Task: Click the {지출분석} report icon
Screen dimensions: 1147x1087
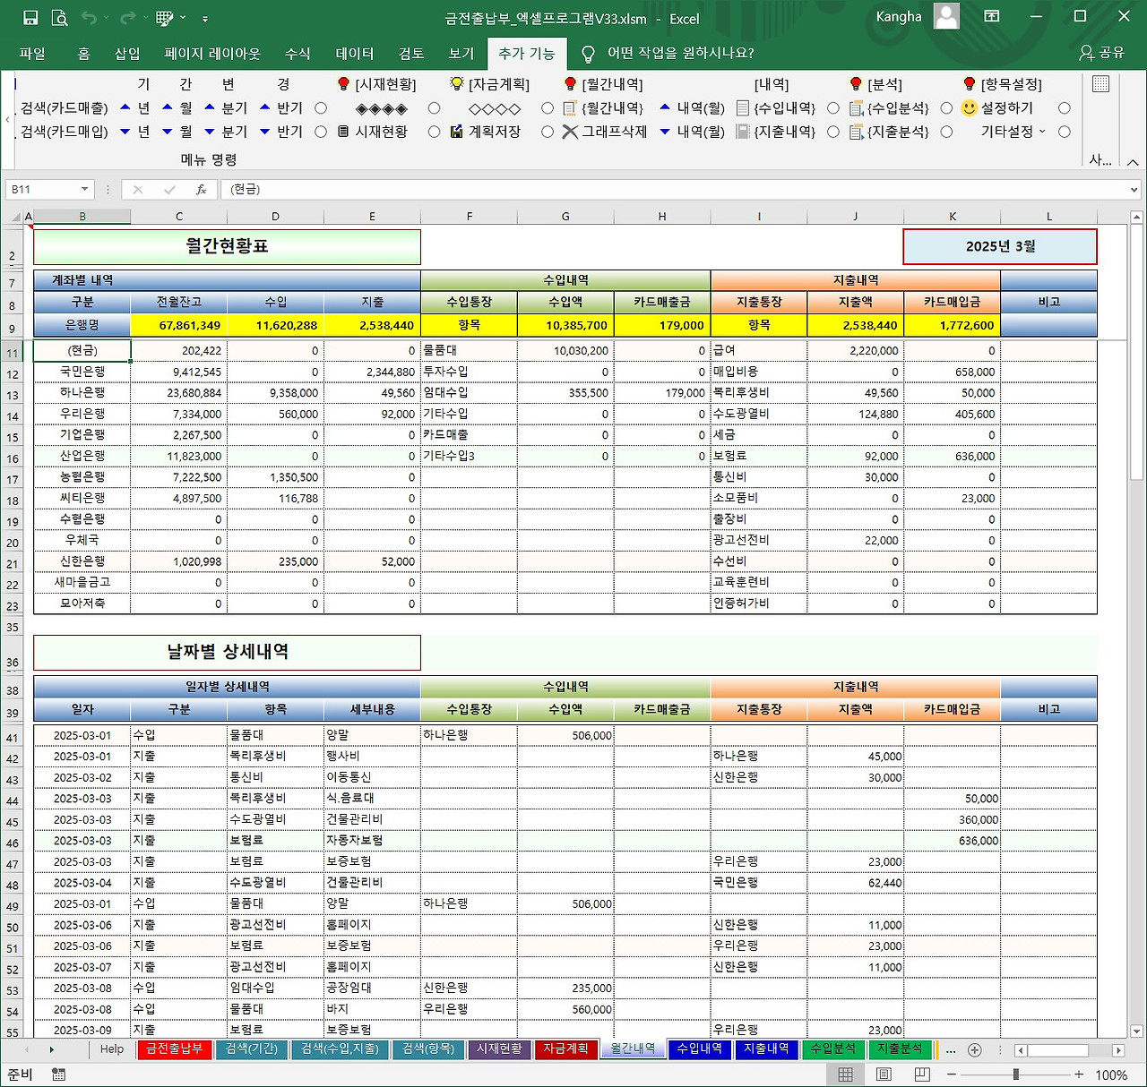Action: [x=856, y=132]
